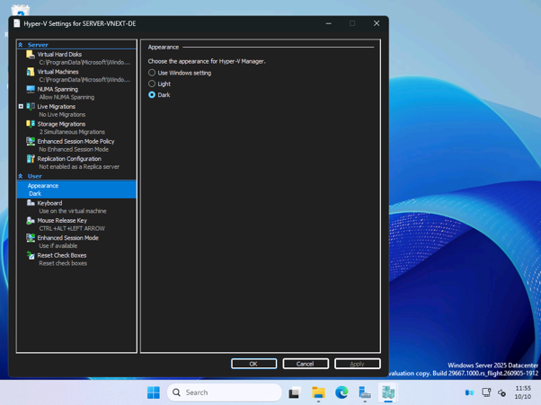
Task: Click the blue tray icon left of network
Action: [470, 392]
